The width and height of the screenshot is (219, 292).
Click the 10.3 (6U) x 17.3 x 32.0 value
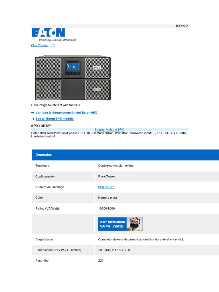tap(114, 250)
